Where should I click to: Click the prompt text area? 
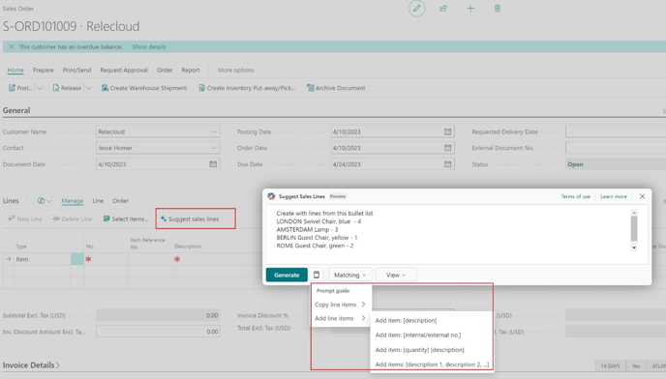pos(457,235)
